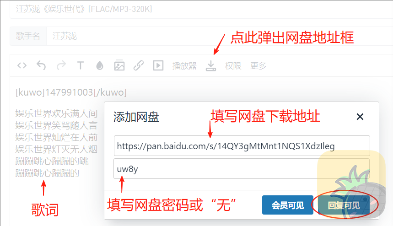Screen dimensions: 393x226
Task: Open the text color droplet tool
Action: pyautogui.click(x=99, y=65)
